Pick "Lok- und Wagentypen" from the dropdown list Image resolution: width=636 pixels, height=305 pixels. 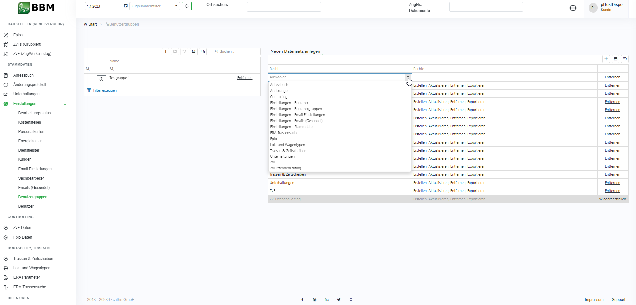(287, 145)
